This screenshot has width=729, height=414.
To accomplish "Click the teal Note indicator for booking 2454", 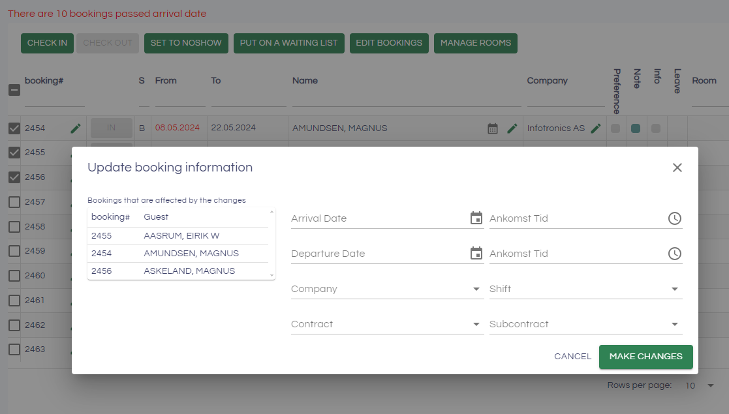I will (x=636, y=128).
